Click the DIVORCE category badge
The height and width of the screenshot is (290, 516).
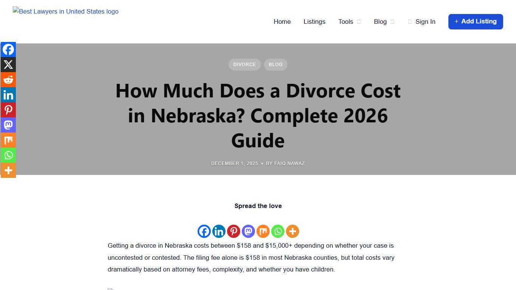[x=244, y=64]
